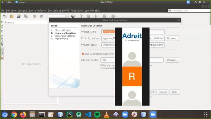Screen dimensions: 211x119
Task: Launch PyCharm from the dock
Action: point(70,115)
